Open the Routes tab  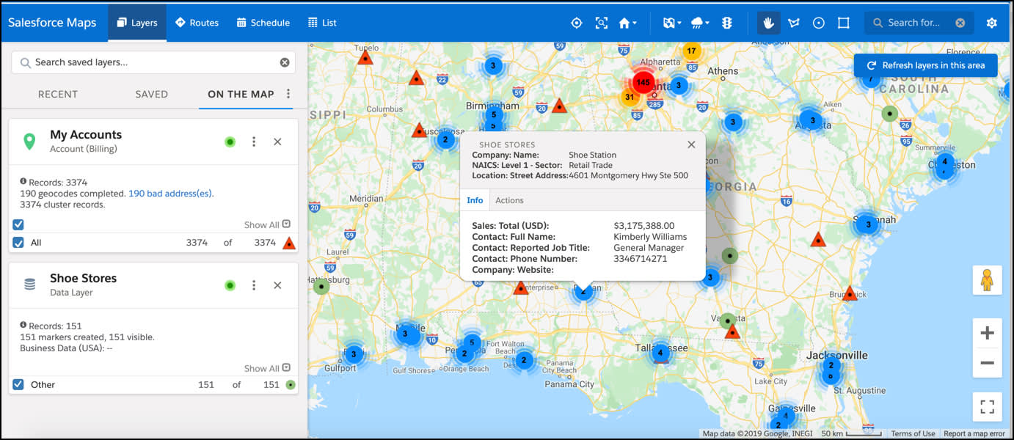pos(197,23)
